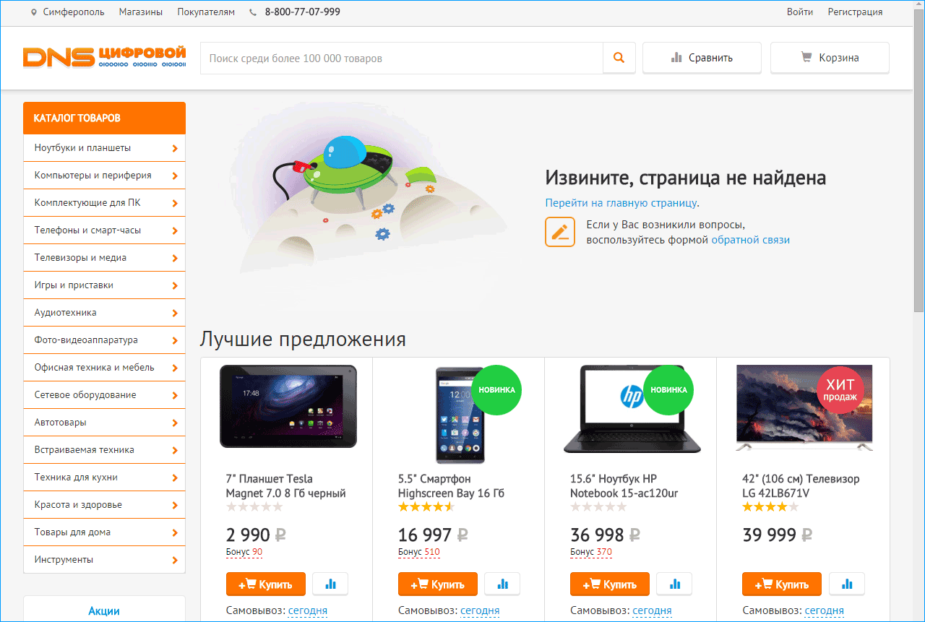Click compare icon for HP Notebook
This screenshot has height=622, width=925.
pyautogui.click(x=674, y=584)
